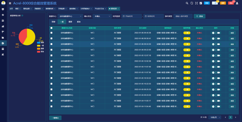This screenshot has width=242, height=122.
Task: Open the wrench tools icon in the sidebar
Action: coord(3,55)
